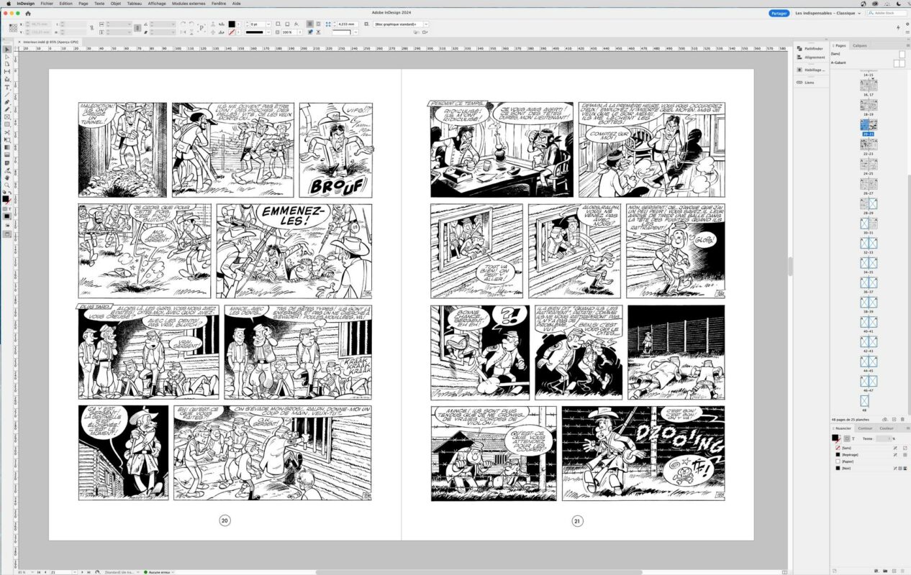Open the object style dropdown [Bloc graphique standard]
Viewport: 911px width, 575px height.
point(401,24)
